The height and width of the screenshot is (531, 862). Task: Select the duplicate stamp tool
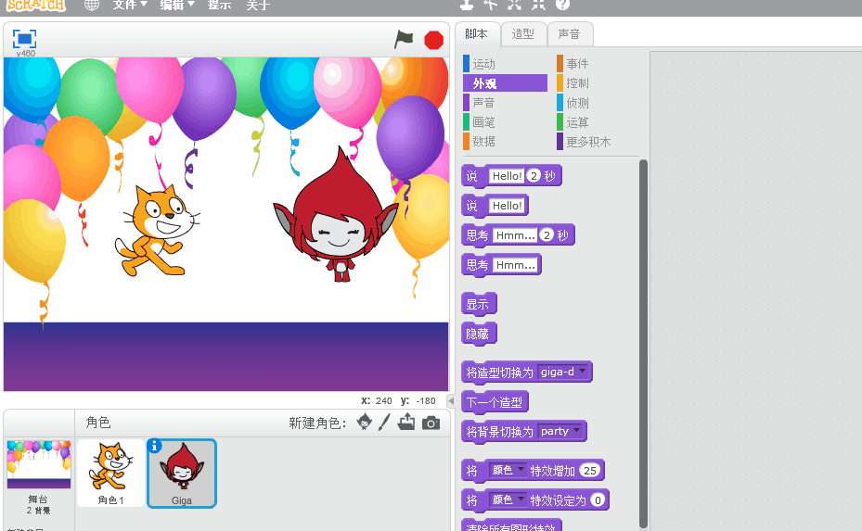coord(467,5)
